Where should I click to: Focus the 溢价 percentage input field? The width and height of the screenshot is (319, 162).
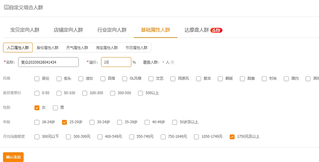pyautogui.click(x=116, y=62)
